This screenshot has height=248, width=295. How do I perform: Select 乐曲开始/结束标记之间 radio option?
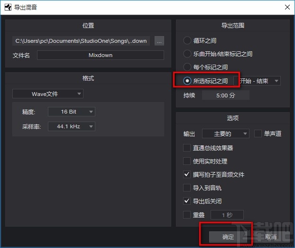click(x=187, y=54)
